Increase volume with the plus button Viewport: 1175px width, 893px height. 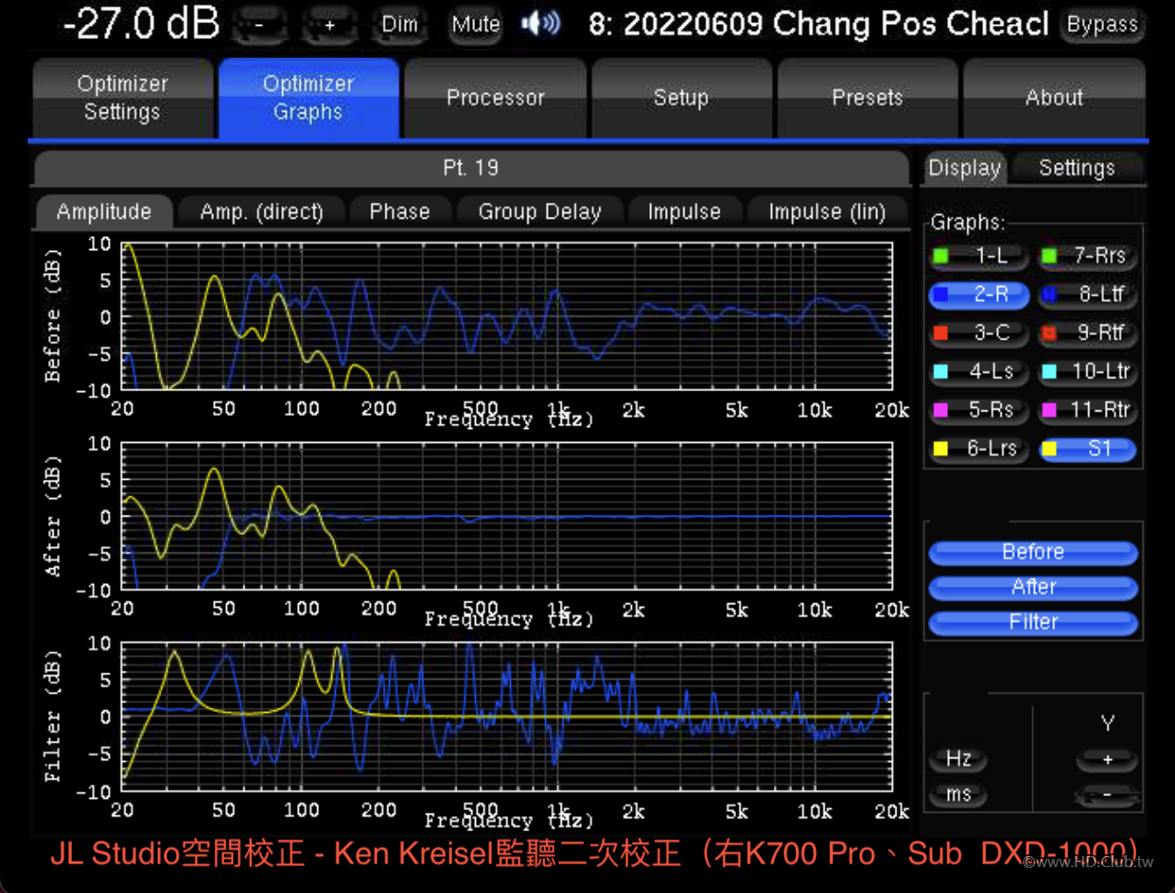coord(329,25)
